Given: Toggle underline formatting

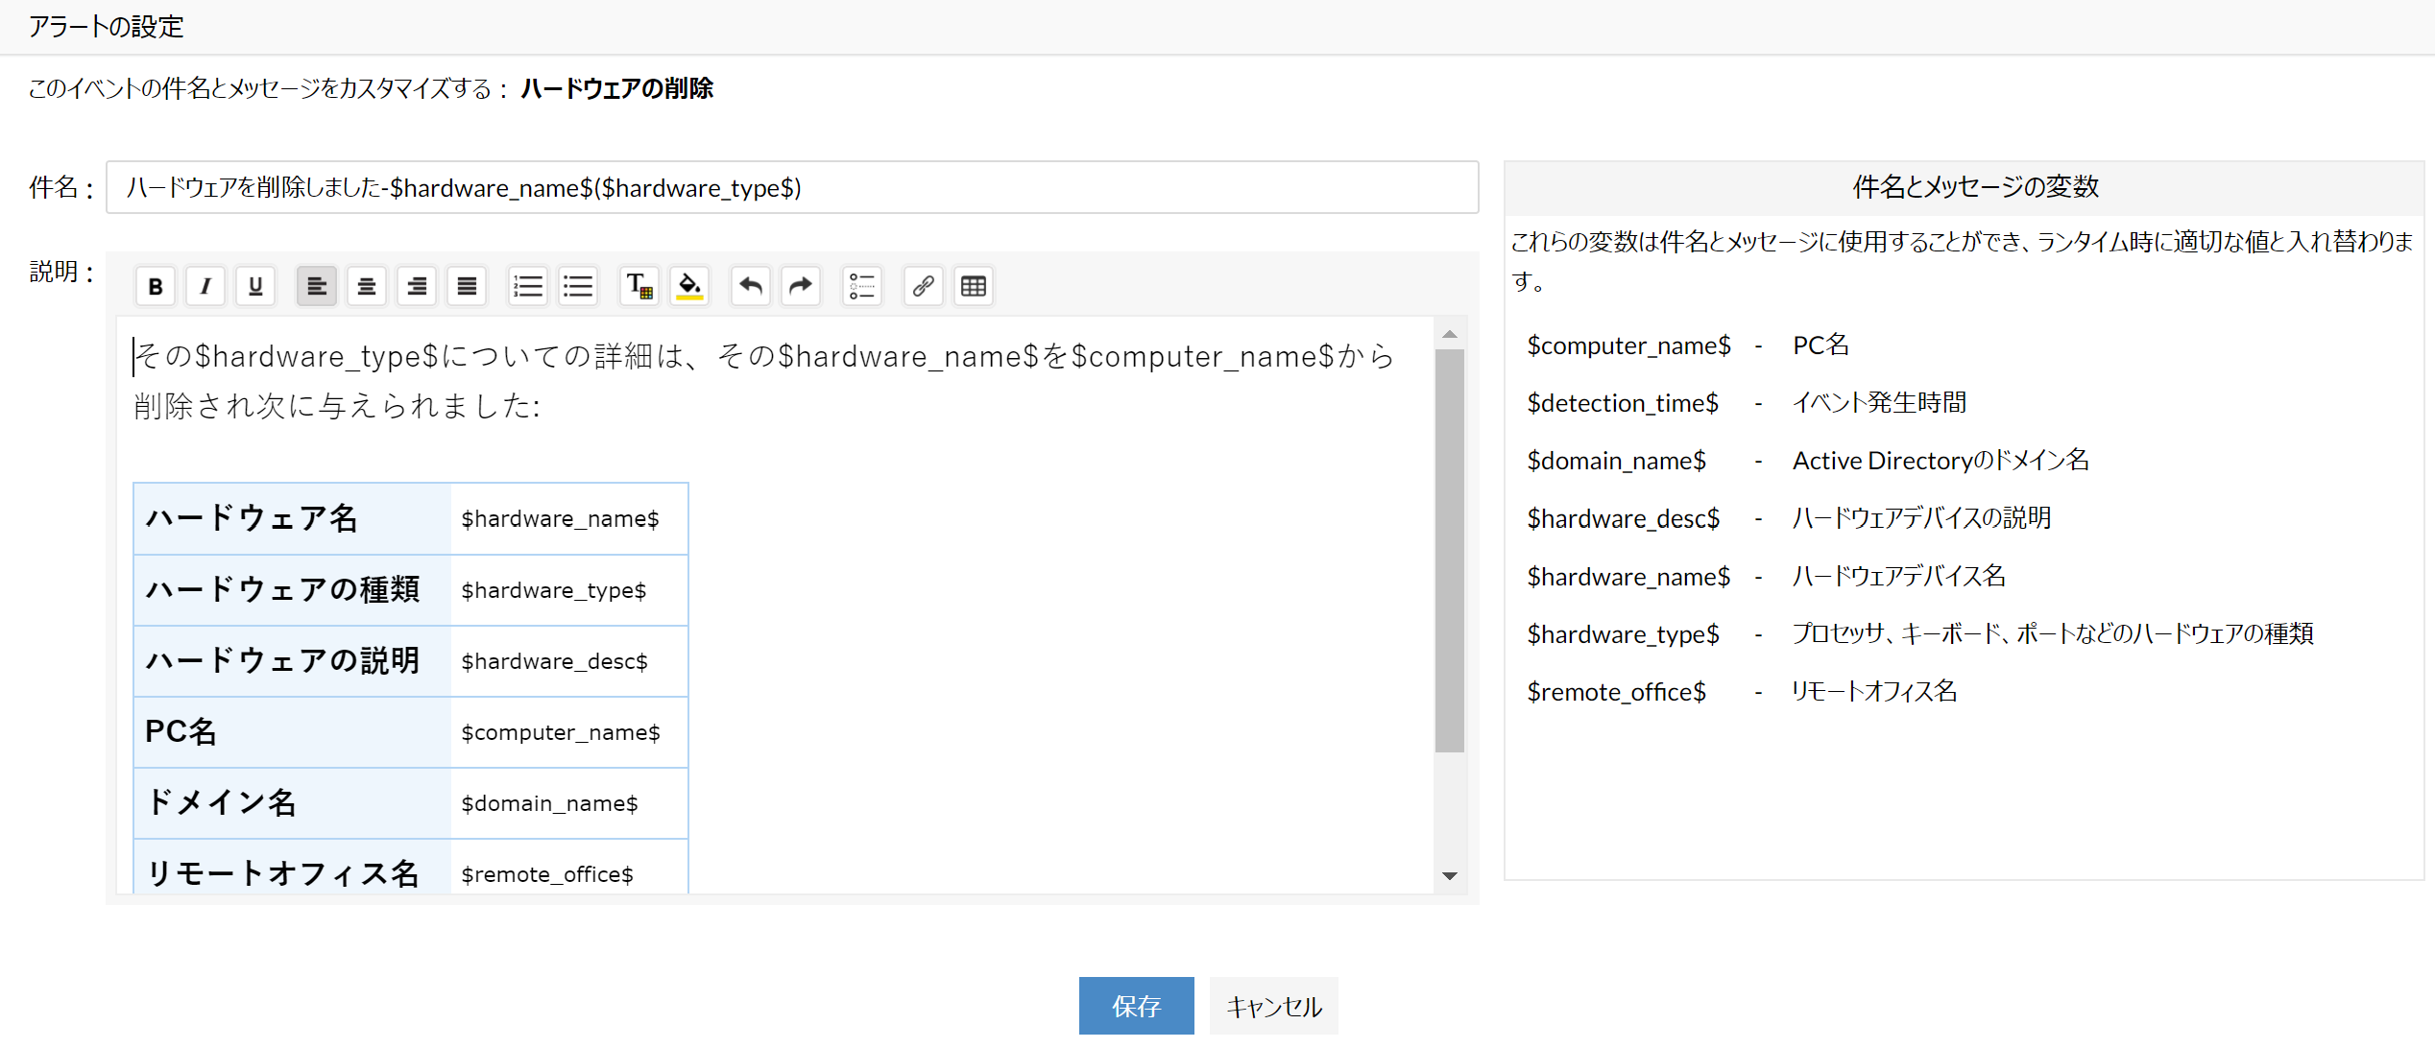Looking at the screenshot, I should pos(255,286).
